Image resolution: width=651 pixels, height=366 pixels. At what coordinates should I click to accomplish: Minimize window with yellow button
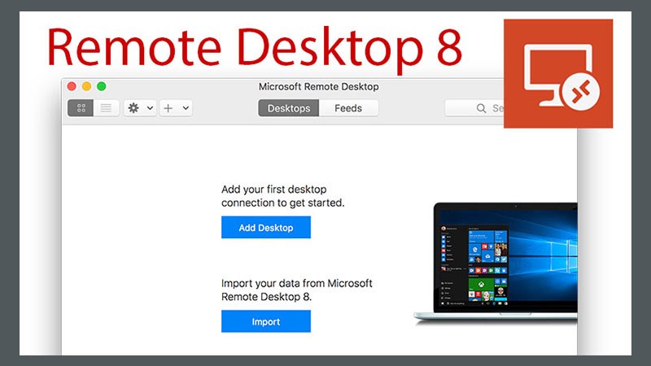coord(86,86)
